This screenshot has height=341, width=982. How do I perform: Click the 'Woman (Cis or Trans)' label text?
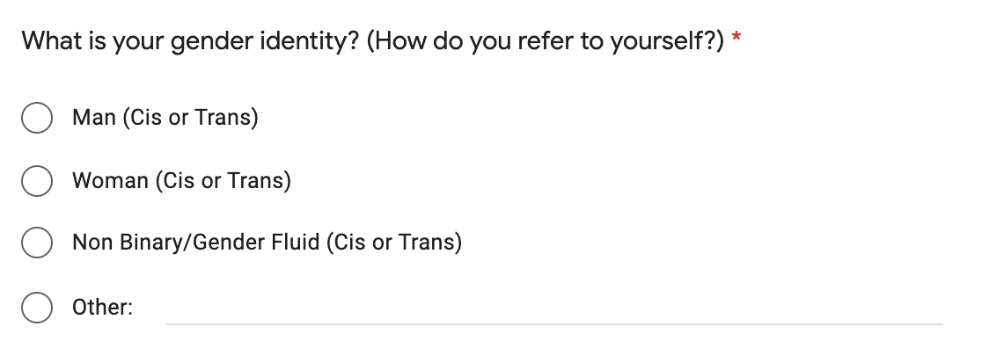point(181,181)
